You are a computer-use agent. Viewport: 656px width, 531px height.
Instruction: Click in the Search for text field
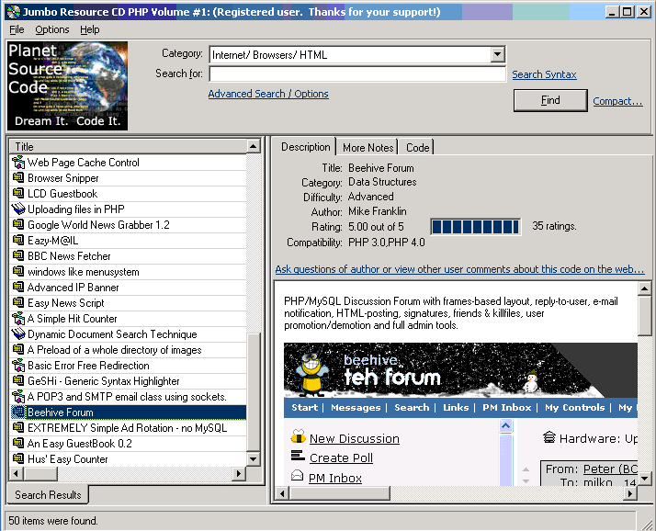[357, 74]
